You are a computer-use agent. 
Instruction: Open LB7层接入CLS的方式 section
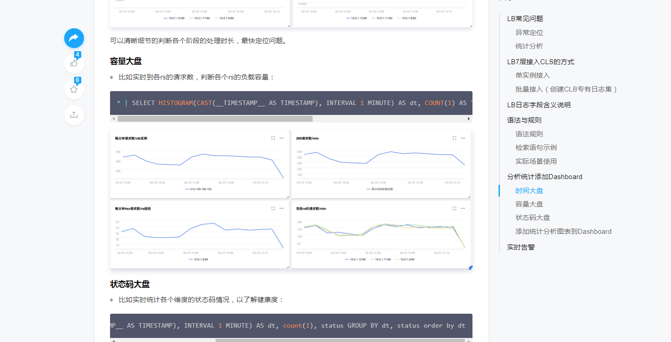tap(541, 62)
